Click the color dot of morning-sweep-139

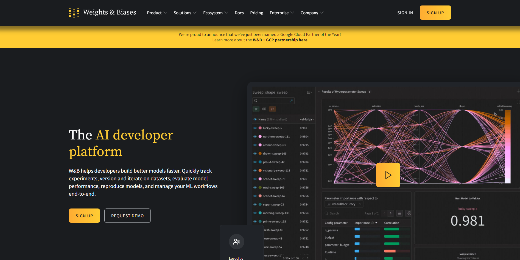coord(260,213)
